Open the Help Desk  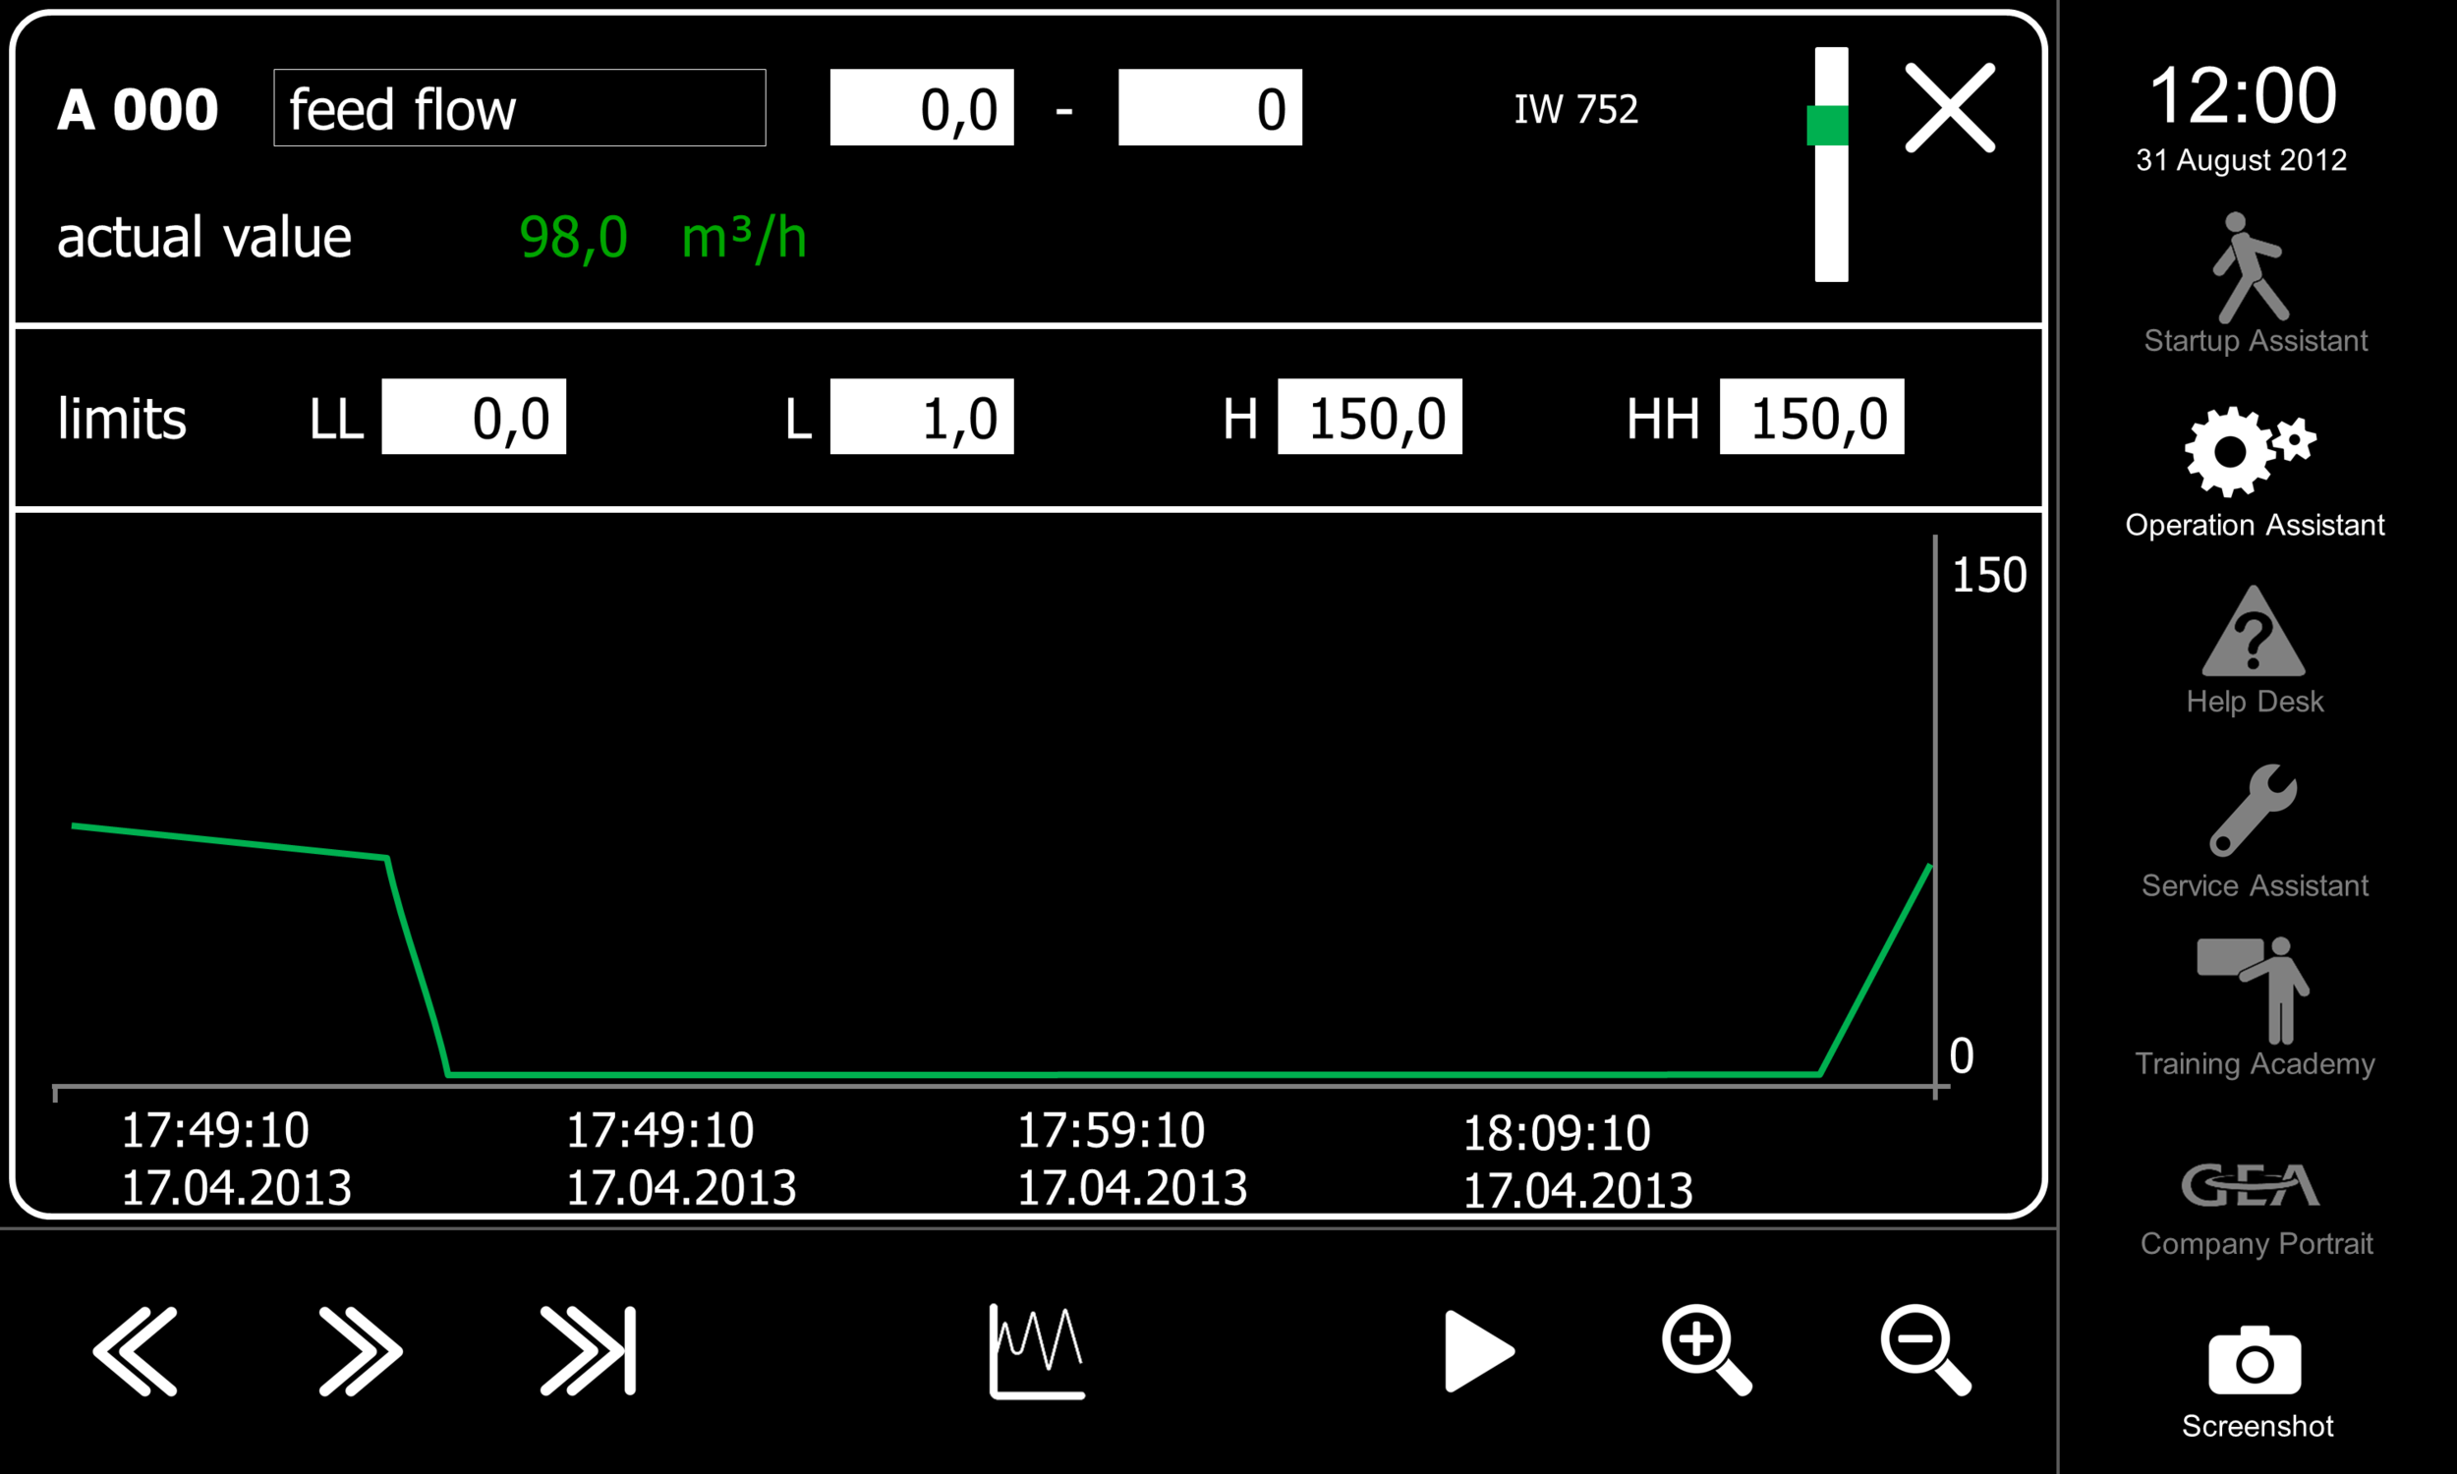pos(2253,650)
